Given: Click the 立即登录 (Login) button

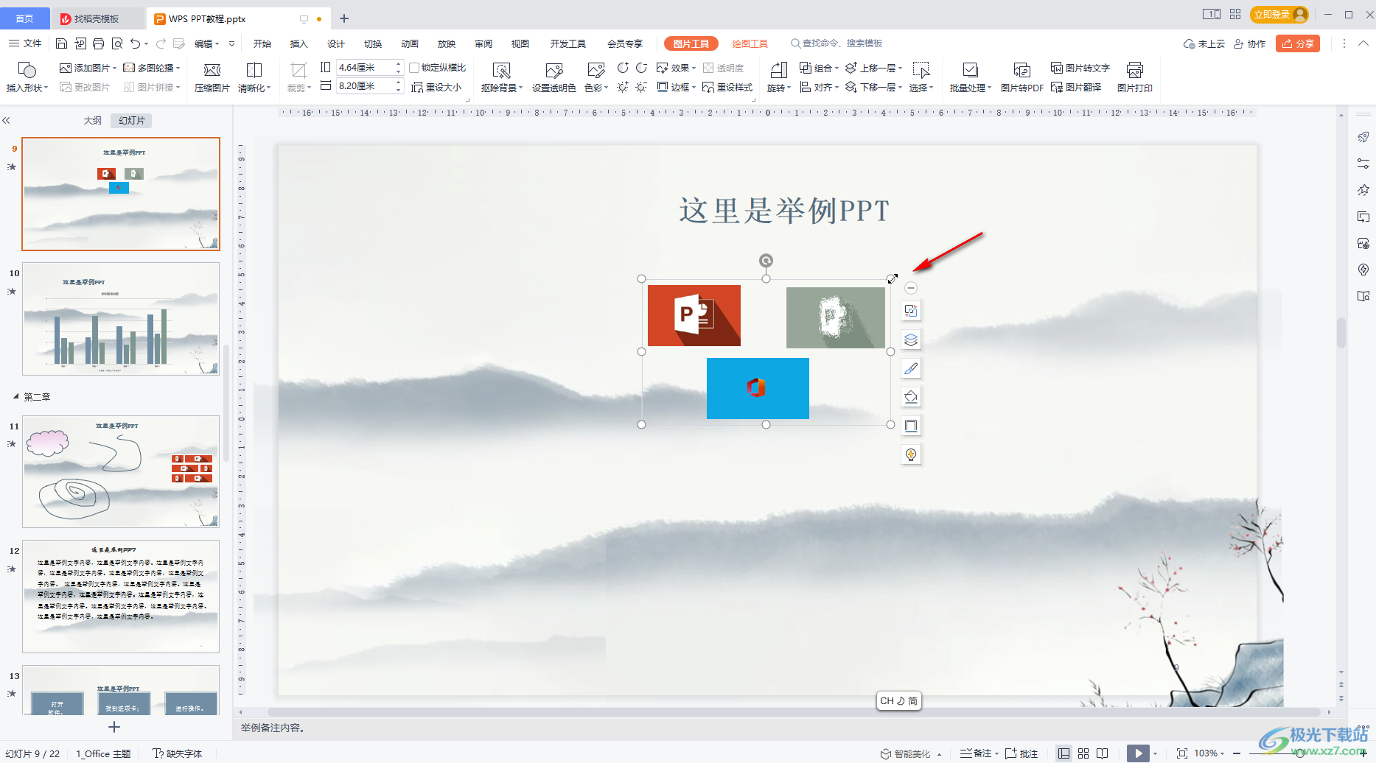Looking at the screenshot, I should click(1279, 14).
